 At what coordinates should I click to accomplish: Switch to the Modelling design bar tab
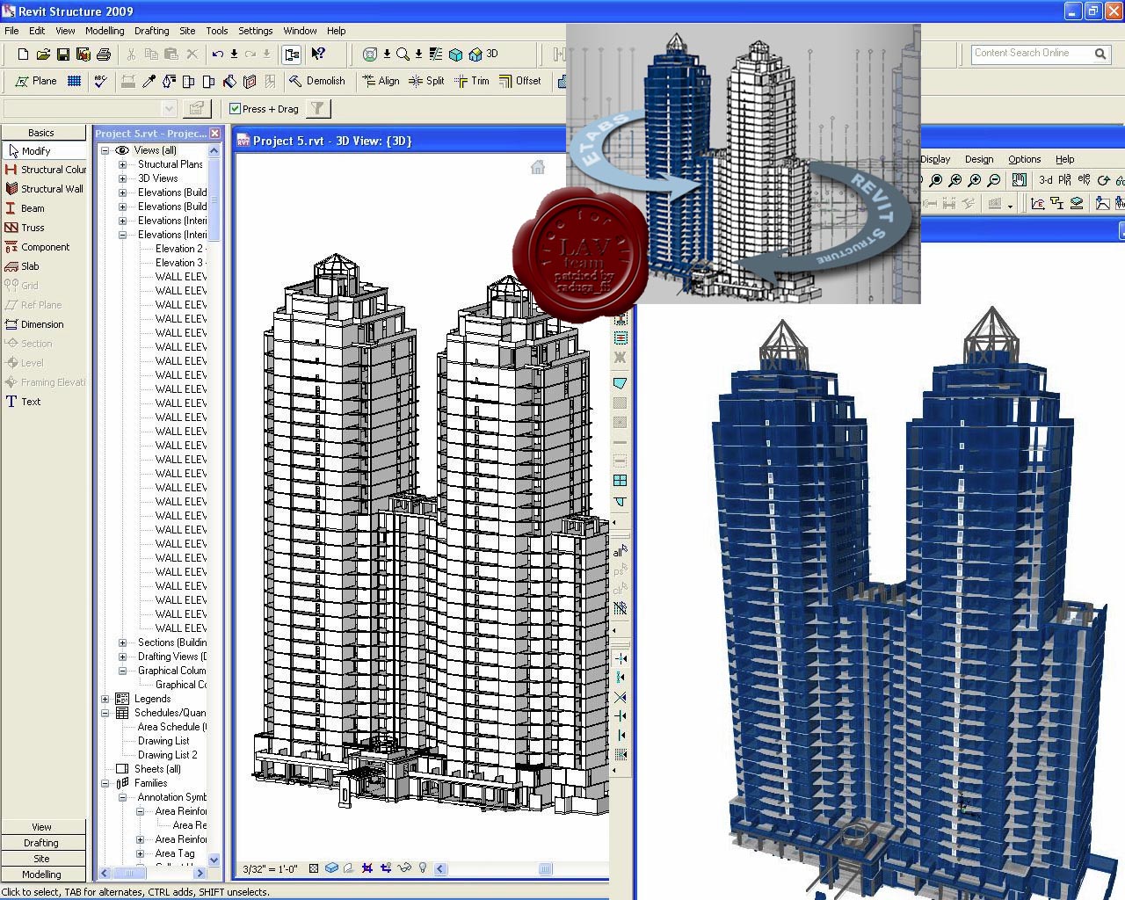click(x=43, y=875)
